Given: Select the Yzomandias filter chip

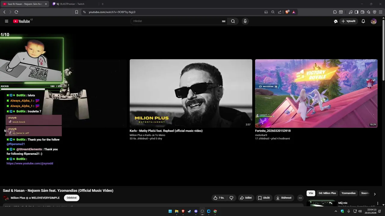Looking at the screenshot, I should pos(349,193).
